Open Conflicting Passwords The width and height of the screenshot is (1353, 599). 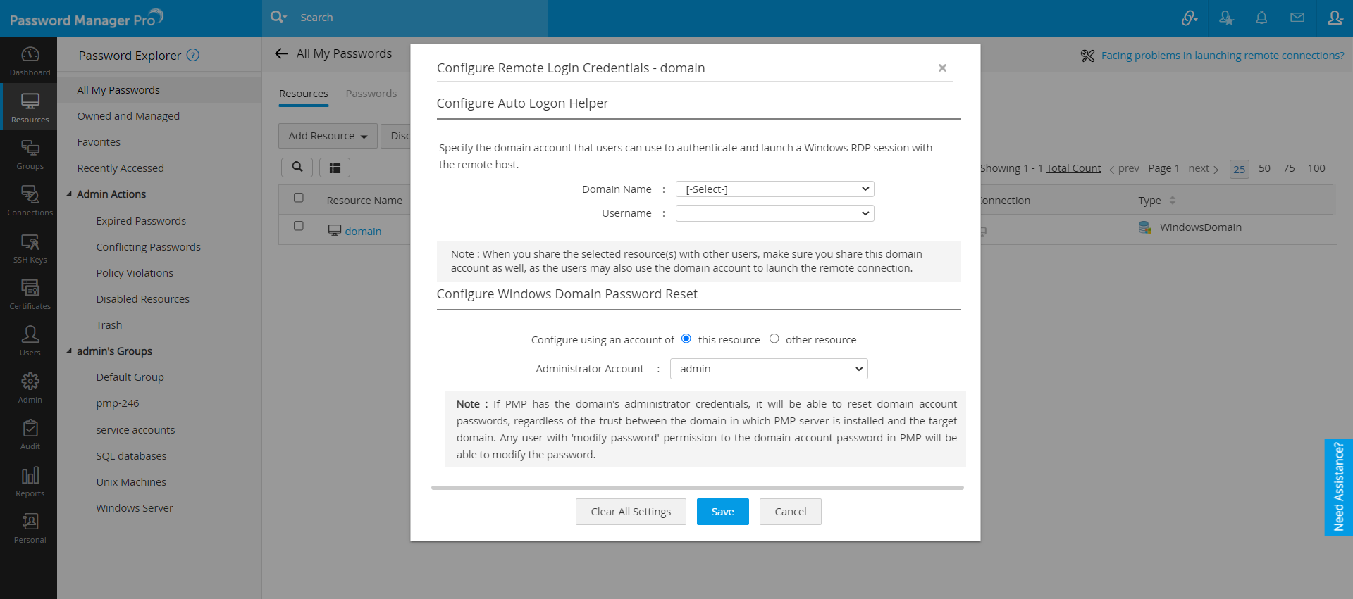[149, 247]
